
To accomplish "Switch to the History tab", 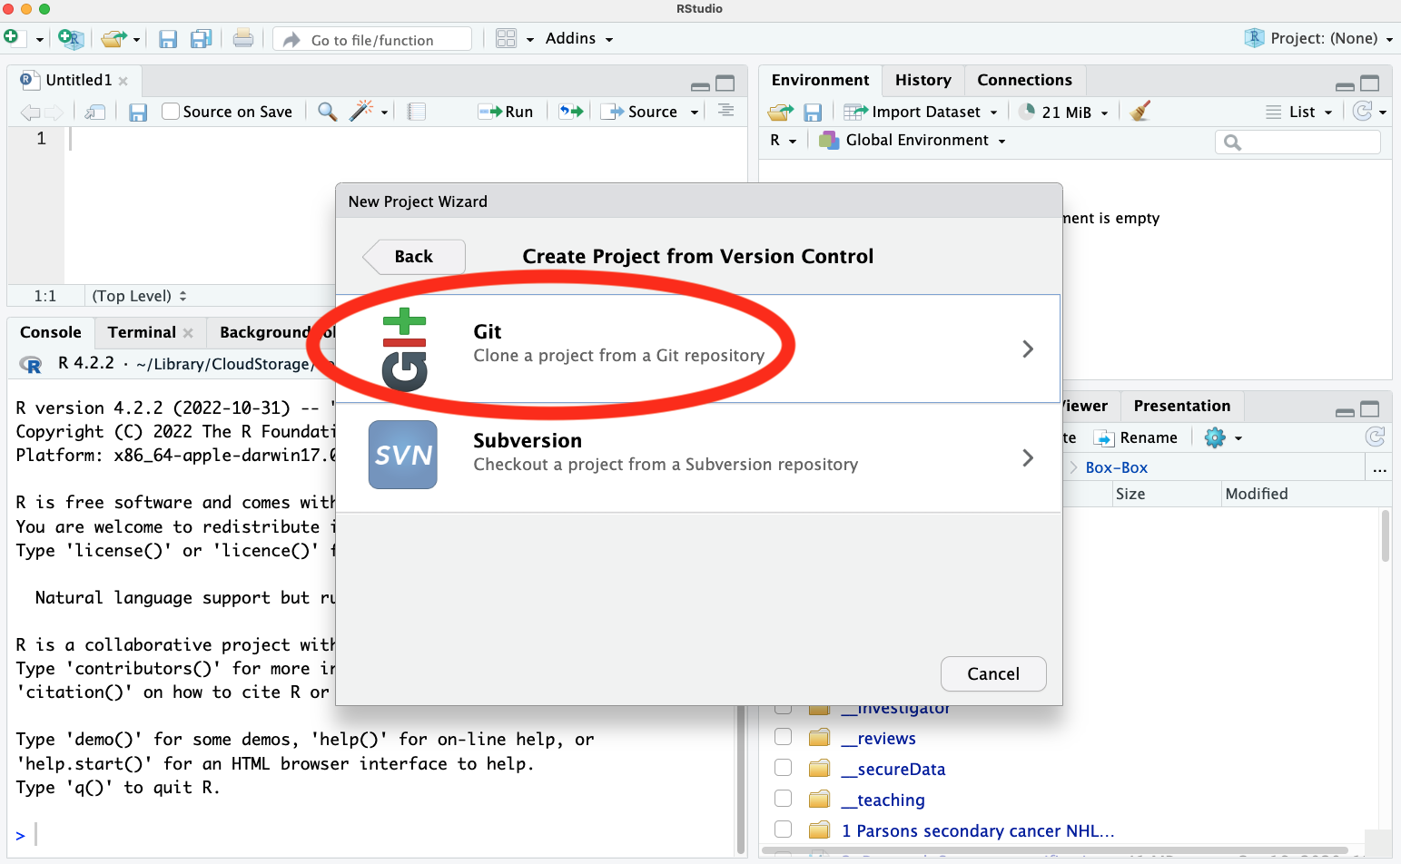I will pos(922,80).
